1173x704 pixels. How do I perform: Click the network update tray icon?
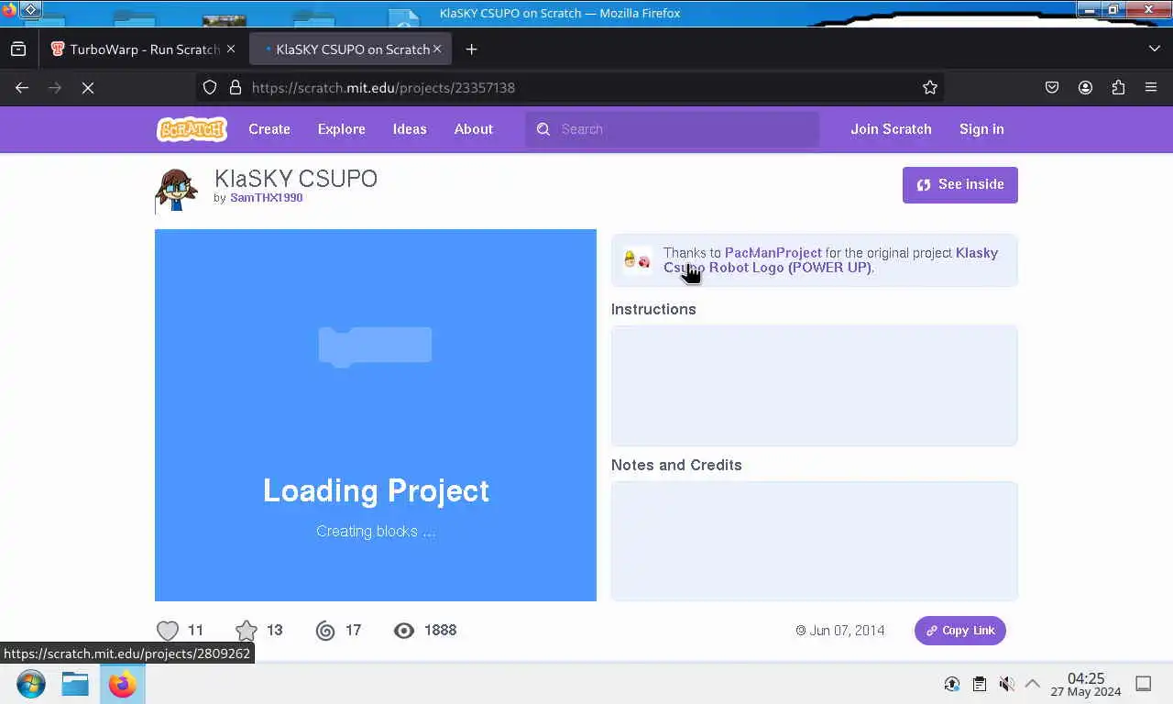pos(952,684)
